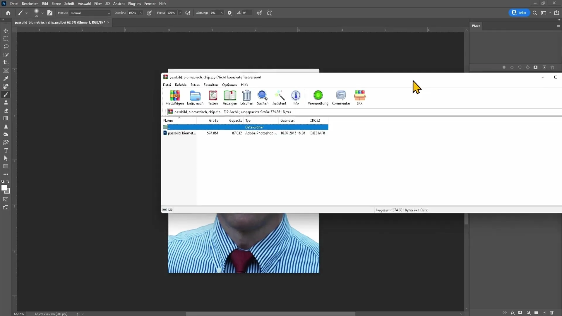Viewport: 562px width, 316px height.
Task: Open Photoshop Filter menu
Action: click(x=98, y=4)
